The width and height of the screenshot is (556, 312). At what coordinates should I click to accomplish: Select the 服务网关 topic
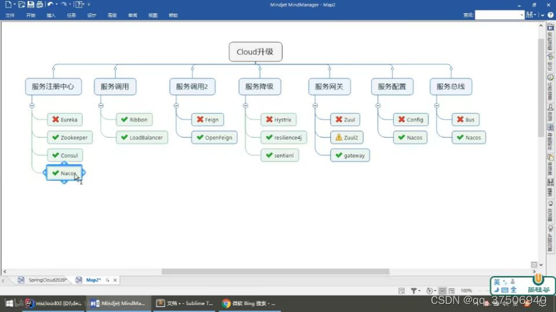tap(330, 86)
